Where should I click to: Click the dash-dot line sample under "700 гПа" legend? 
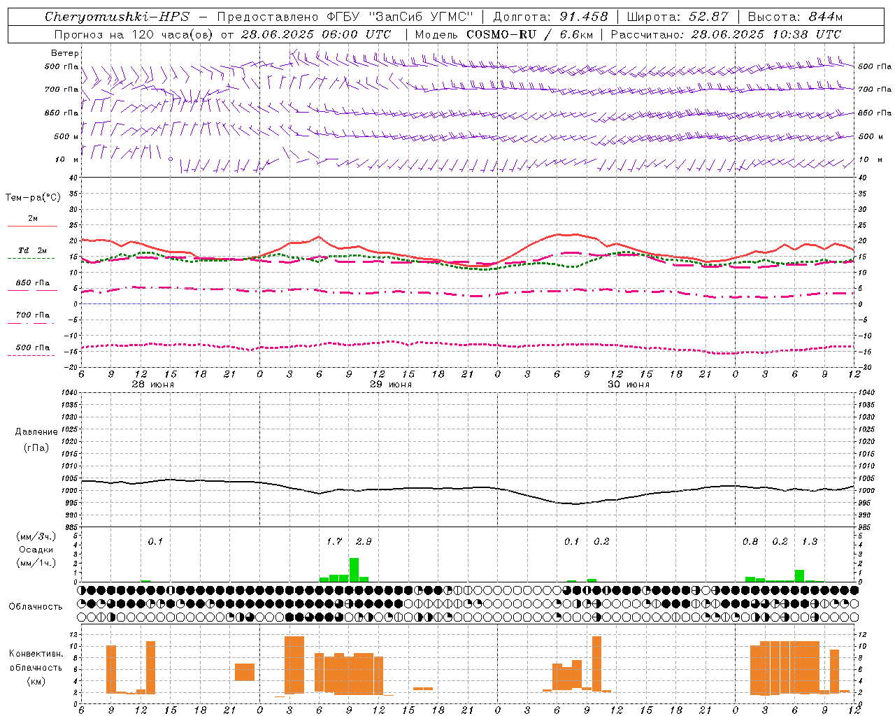31,323
